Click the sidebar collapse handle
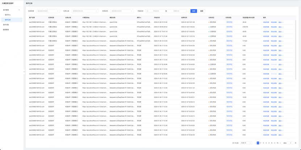This screenshot has width=301, height=150. tap(24, 72)
